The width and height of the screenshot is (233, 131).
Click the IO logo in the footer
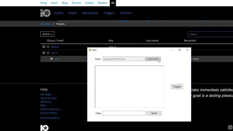coord(44,128)
